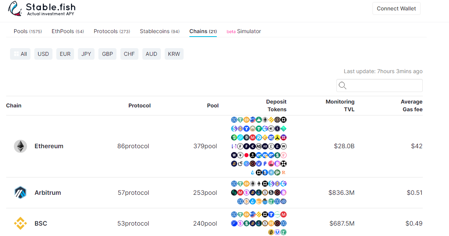Click the Stable.fish logo icon
449x236 pixels.
15,9
